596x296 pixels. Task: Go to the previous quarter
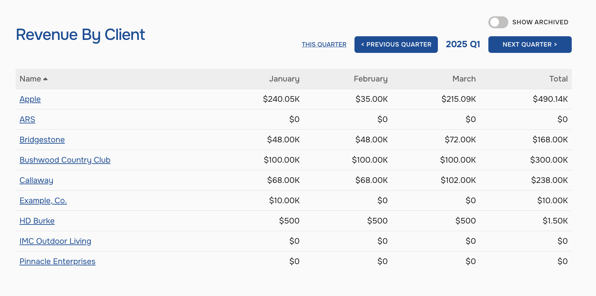[x=396, y=45]
